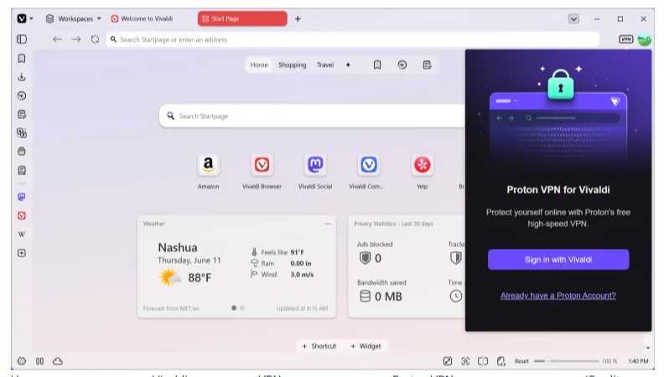Viewport: 664px width, 377px height.
Task: Open Vivaldi web panel in sidebar
Action: (22, 216)
